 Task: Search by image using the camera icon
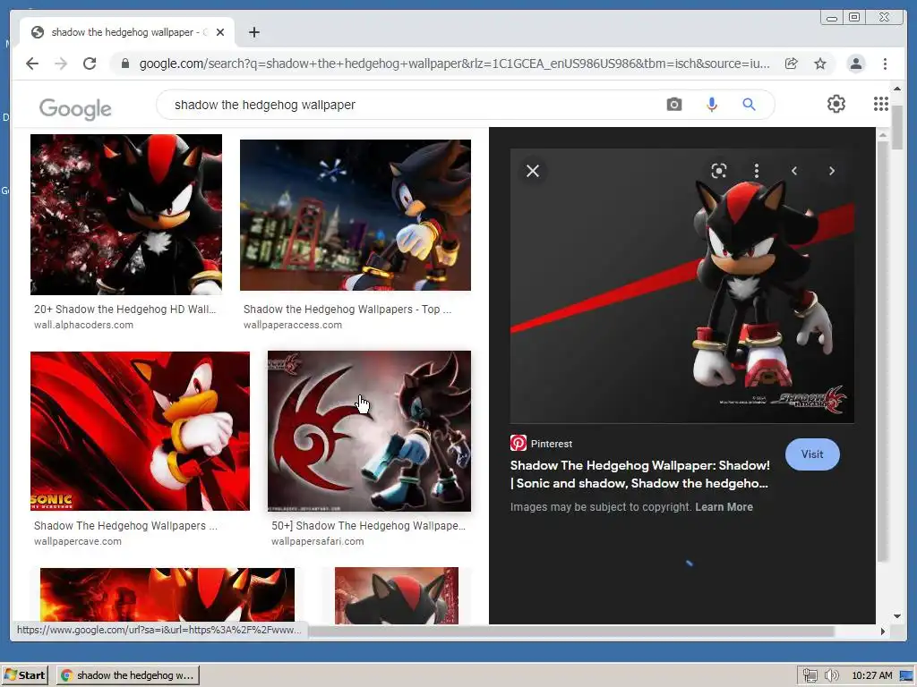[673, 105]
